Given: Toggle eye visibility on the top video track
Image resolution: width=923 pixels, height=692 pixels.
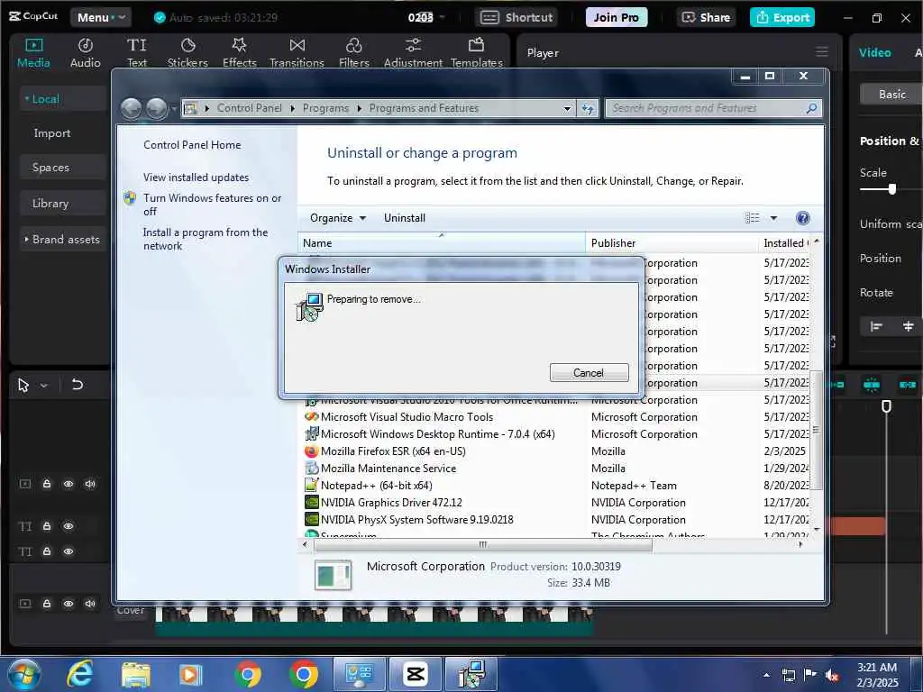Looking at the screenshot, I should pos(69,484).
